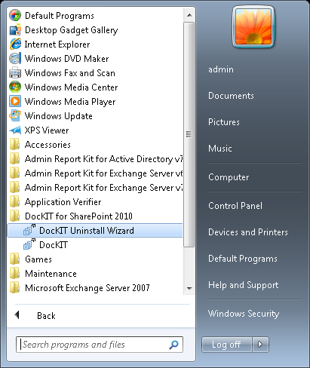The width and height of the screenshot is (310, 368).
Task: Click the Application Verifier folder icon
Action: pos(14,202)
